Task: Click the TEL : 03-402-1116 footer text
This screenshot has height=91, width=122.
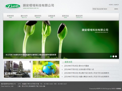Action: (47, 84)
